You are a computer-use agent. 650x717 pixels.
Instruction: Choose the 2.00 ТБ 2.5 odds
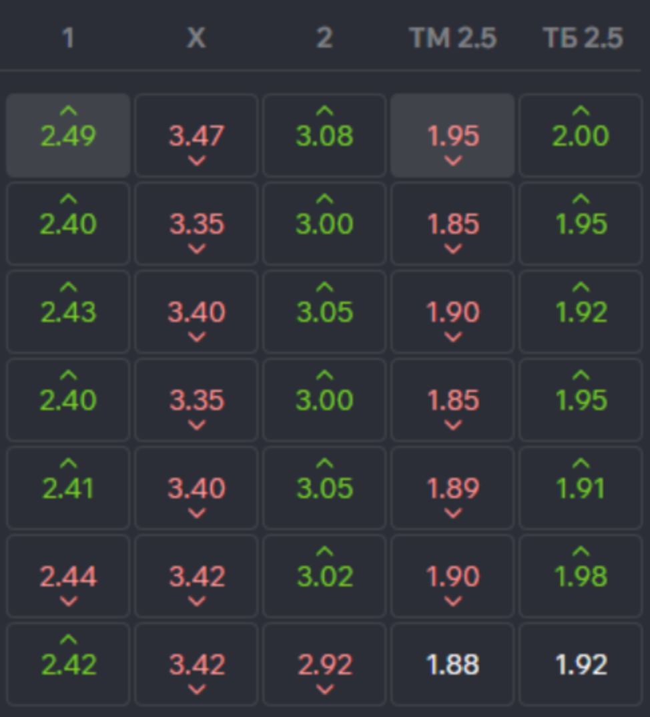[x=581, y=136]
